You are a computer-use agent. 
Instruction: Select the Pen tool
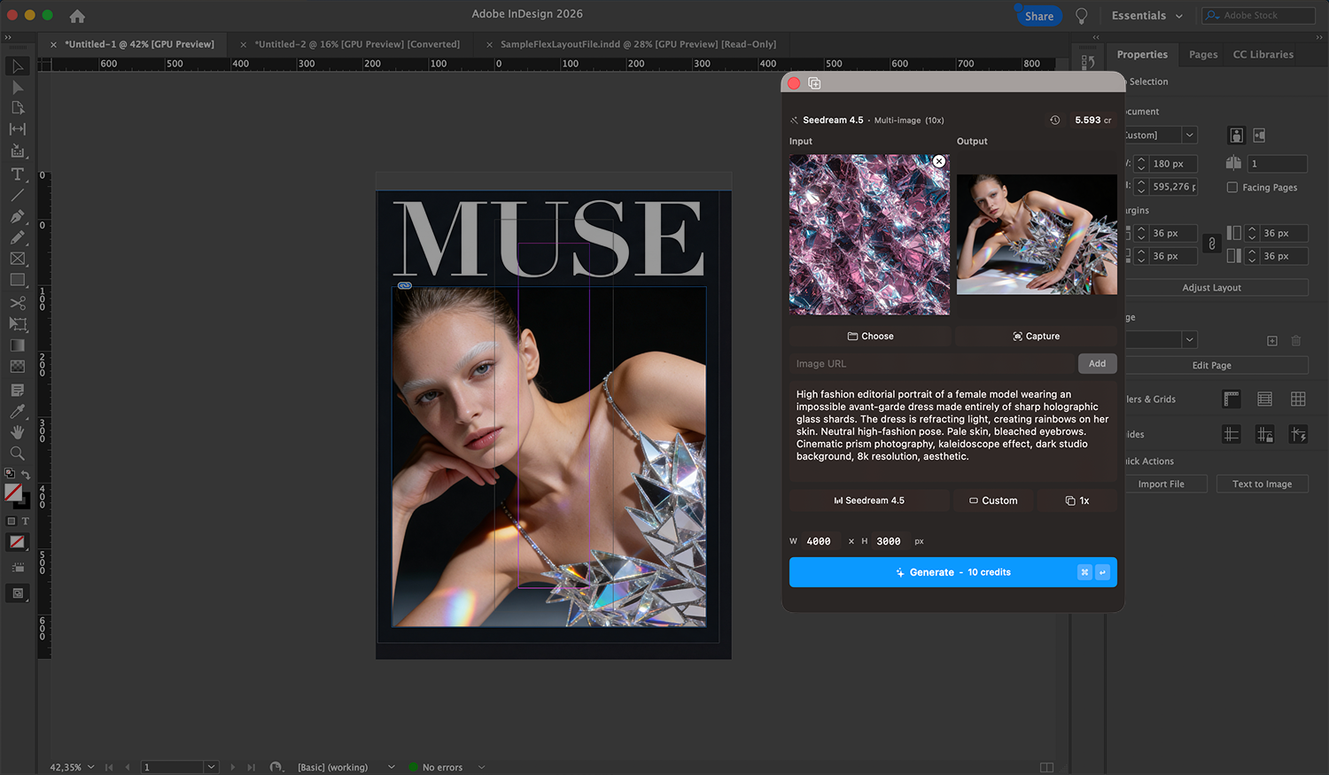[x=17, y=217]
